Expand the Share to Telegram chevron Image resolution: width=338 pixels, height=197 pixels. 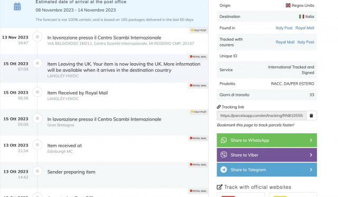coord(311,170)
